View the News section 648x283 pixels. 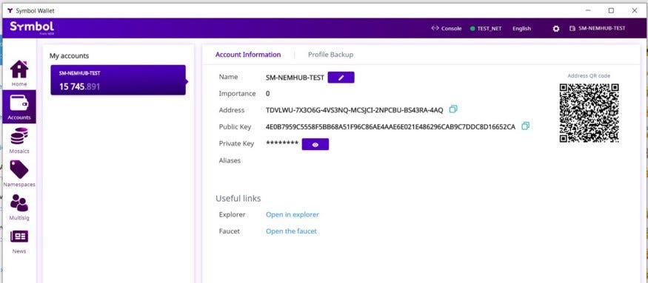click(x=19, y=242)
